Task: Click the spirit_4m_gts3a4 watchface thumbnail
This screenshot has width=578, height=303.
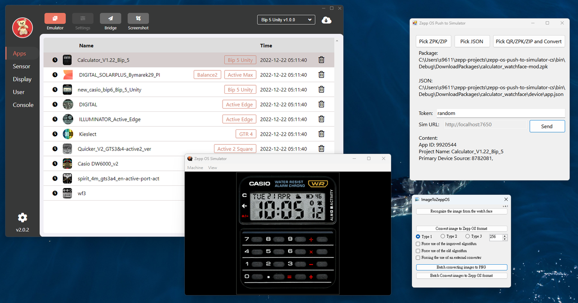Action: (x=67, y=179)
